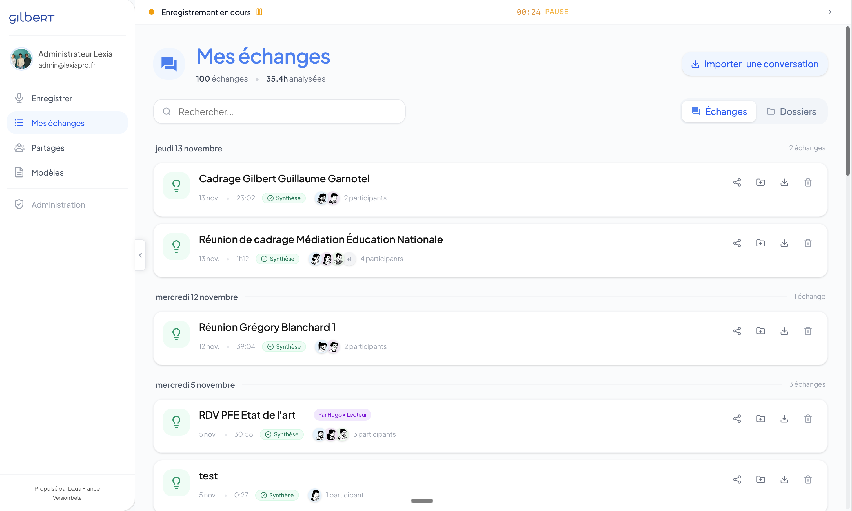The height and width of the screenshot is (511, 852).
Task: Add RDV PFE Etat de l'art to folder
Action: click(761, 419)
